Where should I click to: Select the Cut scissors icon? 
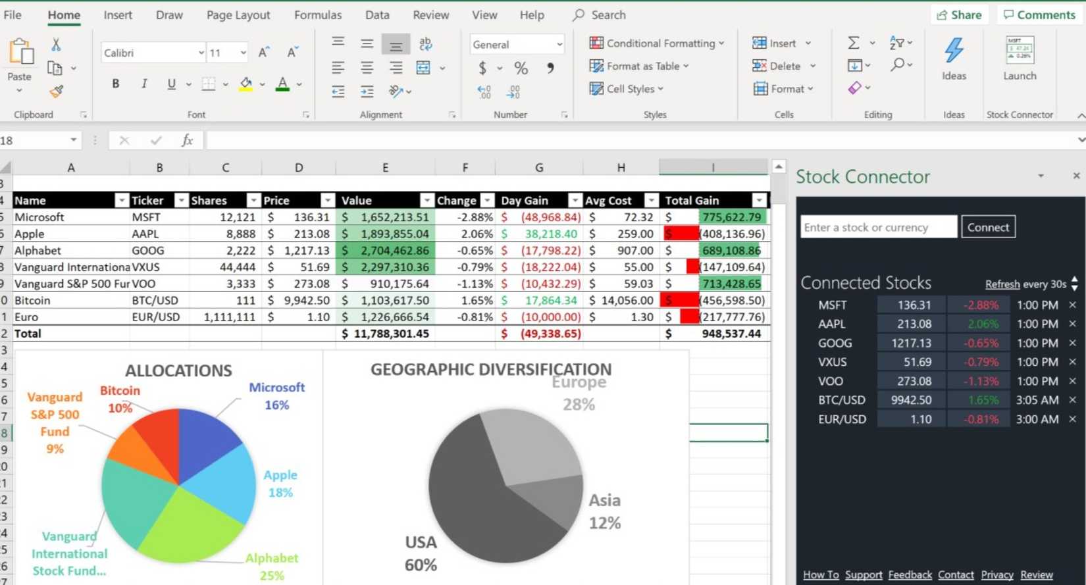(x=56, y=44)
